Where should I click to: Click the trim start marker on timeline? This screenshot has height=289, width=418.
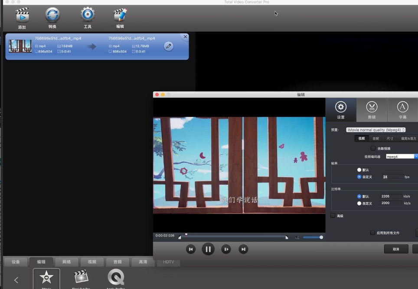tap(180, 237)
